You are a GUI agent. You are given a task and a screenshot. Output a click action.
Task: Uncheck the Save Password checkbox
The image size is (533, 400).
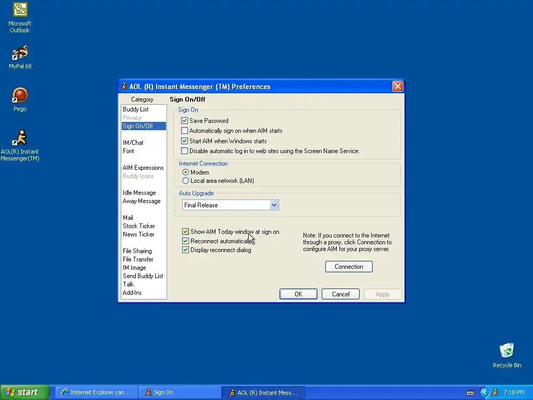point(185,120)
